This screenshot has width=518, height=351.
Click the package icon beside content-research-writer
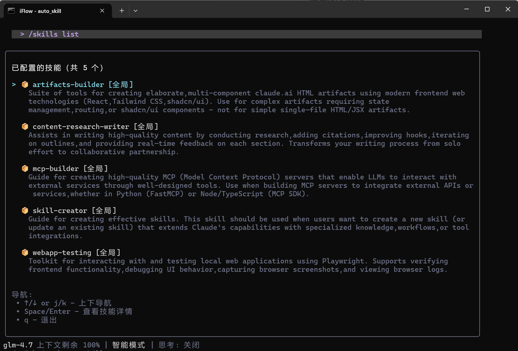pyautogui.click(x=25, y=127)
